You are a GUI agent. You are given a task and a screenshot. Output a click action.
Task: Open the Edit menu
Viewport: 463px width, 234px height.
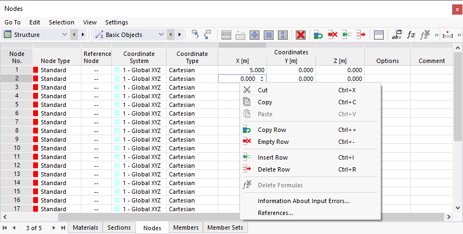point(35,22)
